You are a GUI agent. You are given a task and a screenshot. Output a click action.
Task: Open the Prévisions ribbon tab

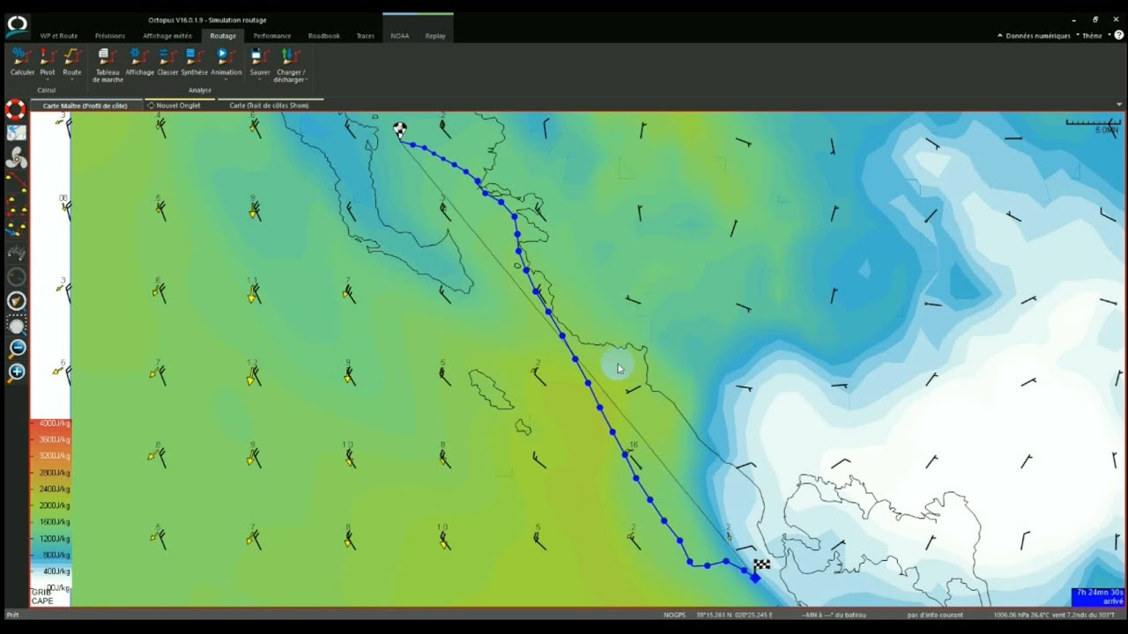(110, 36)
